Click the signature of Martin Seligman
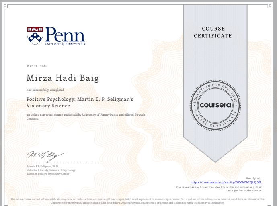The height and width of the screenshot is (206, 277). [45, 156]
